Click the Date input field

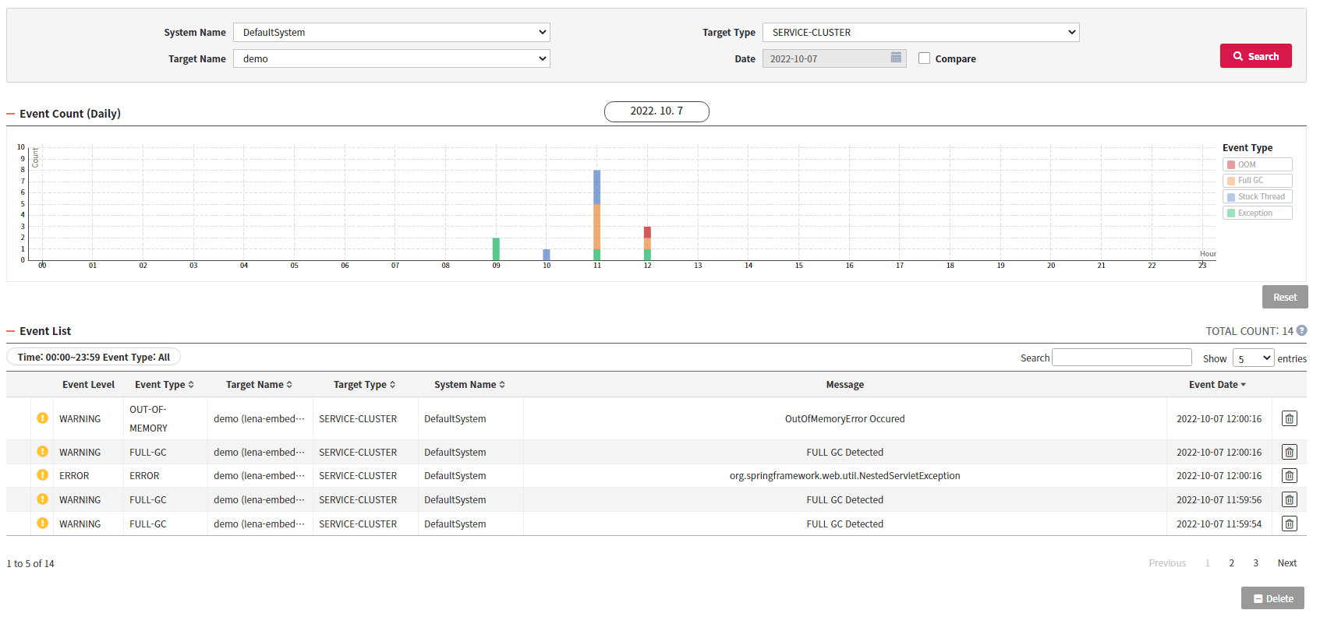pyautogui.click(x=834, y=58)
